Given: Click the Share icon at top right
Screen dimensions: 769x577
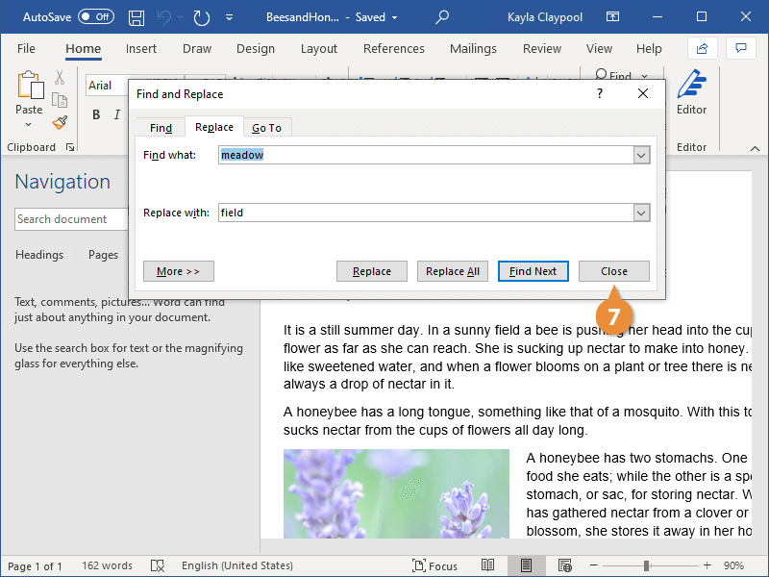Looking at the screenshot, I should click(x=703, y=48).
